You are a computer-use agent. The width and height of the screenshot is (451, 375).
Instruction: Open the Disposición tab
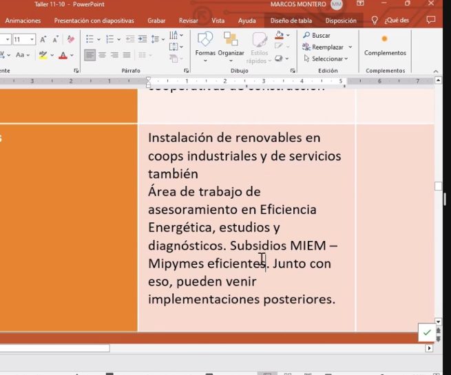341,21
